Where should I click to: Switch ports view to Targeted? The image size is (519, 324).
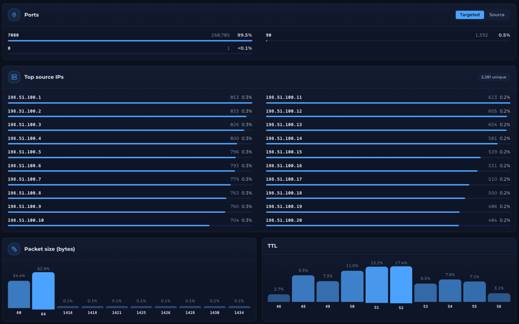click(x=470, y=15)
